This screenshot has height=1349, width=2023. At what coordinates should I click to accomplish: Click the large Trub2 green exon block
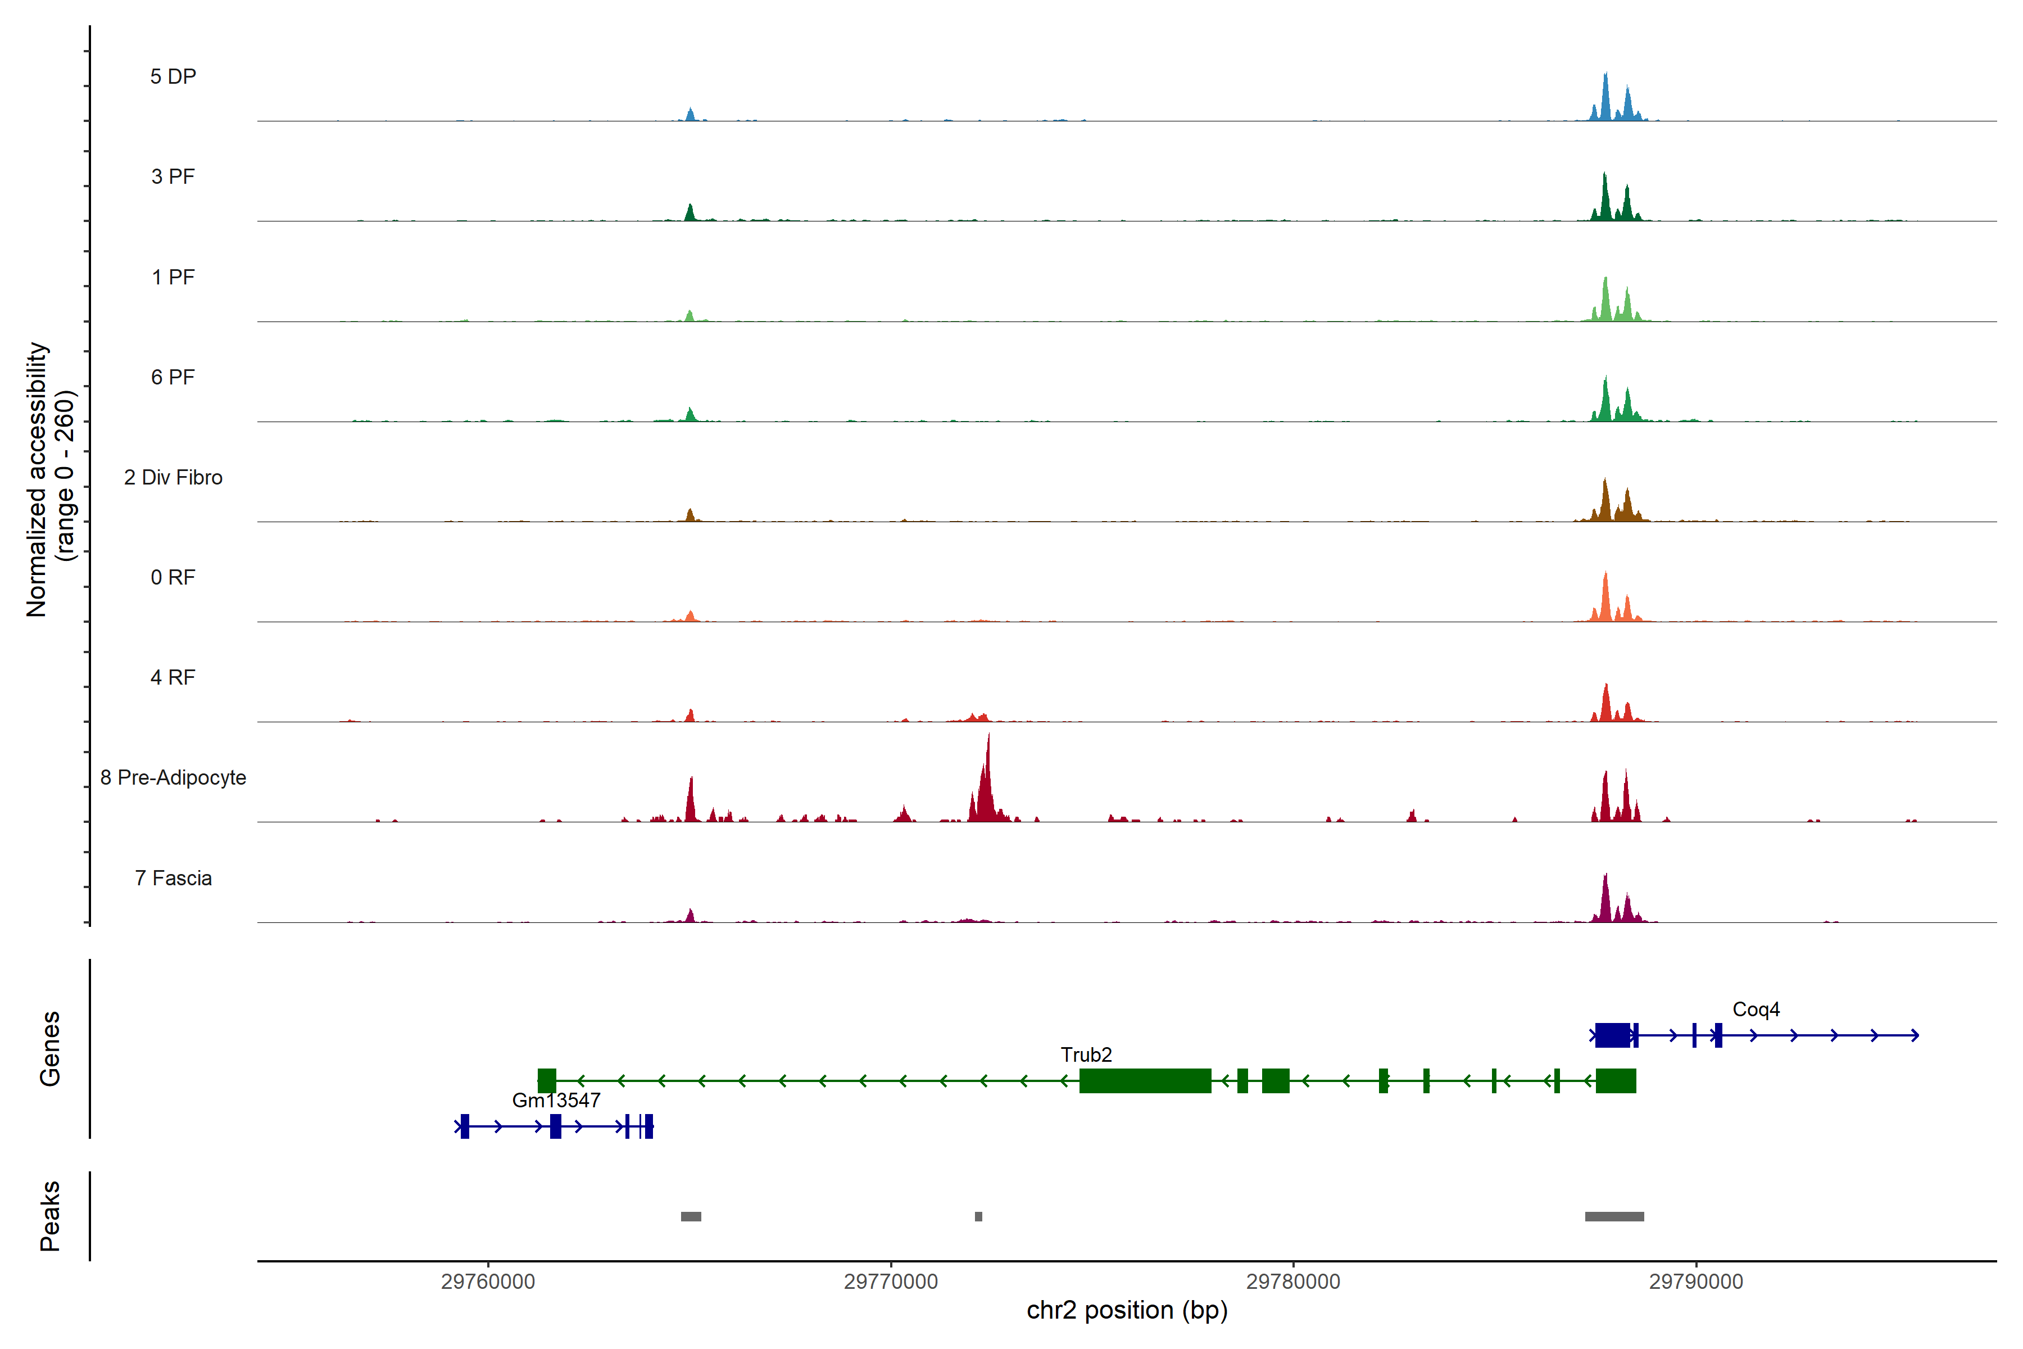[x=1145, y=1080]
